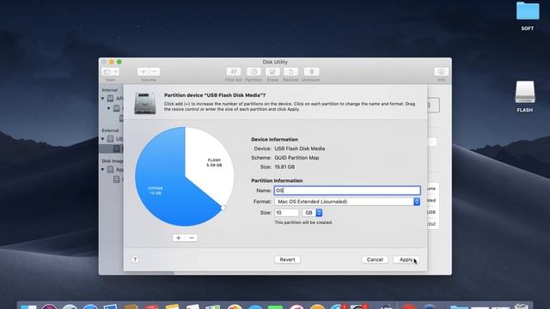550x309 pixels.
Task: Open the Info toolbar button
Action: tap(441, 72)
